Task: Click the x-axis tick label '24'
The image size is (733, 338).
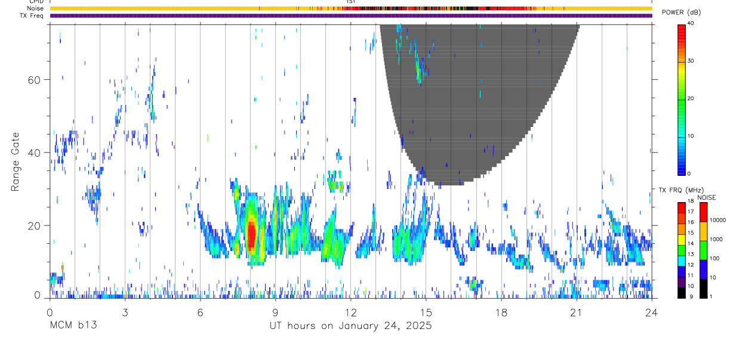Action: coord(652,312)
